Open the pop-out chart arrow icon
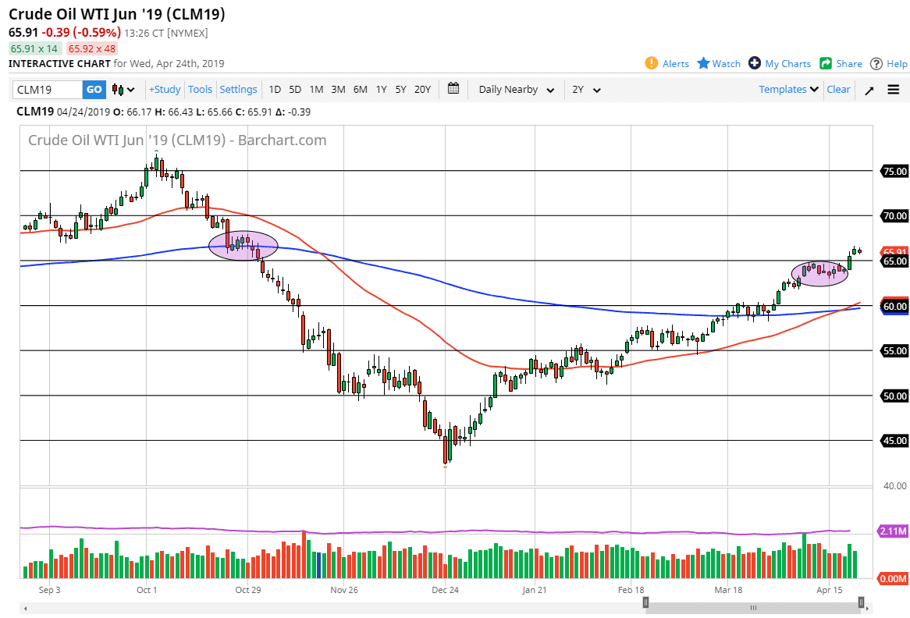Viewport: 910px width, 618px height. 869,89
